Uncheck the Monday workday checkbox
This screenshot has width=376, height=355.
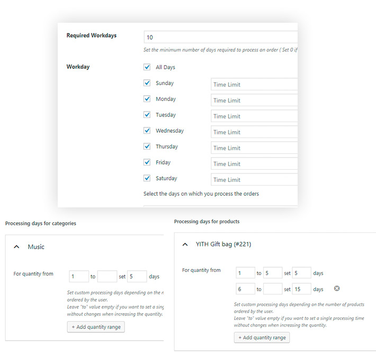(x=147, y=99)
